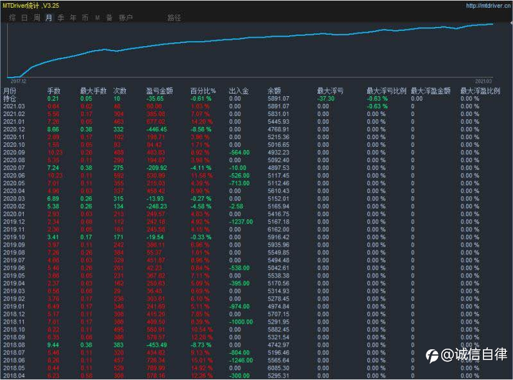Click the 出入金 column header
513x380 pixels.
[239, 91]
